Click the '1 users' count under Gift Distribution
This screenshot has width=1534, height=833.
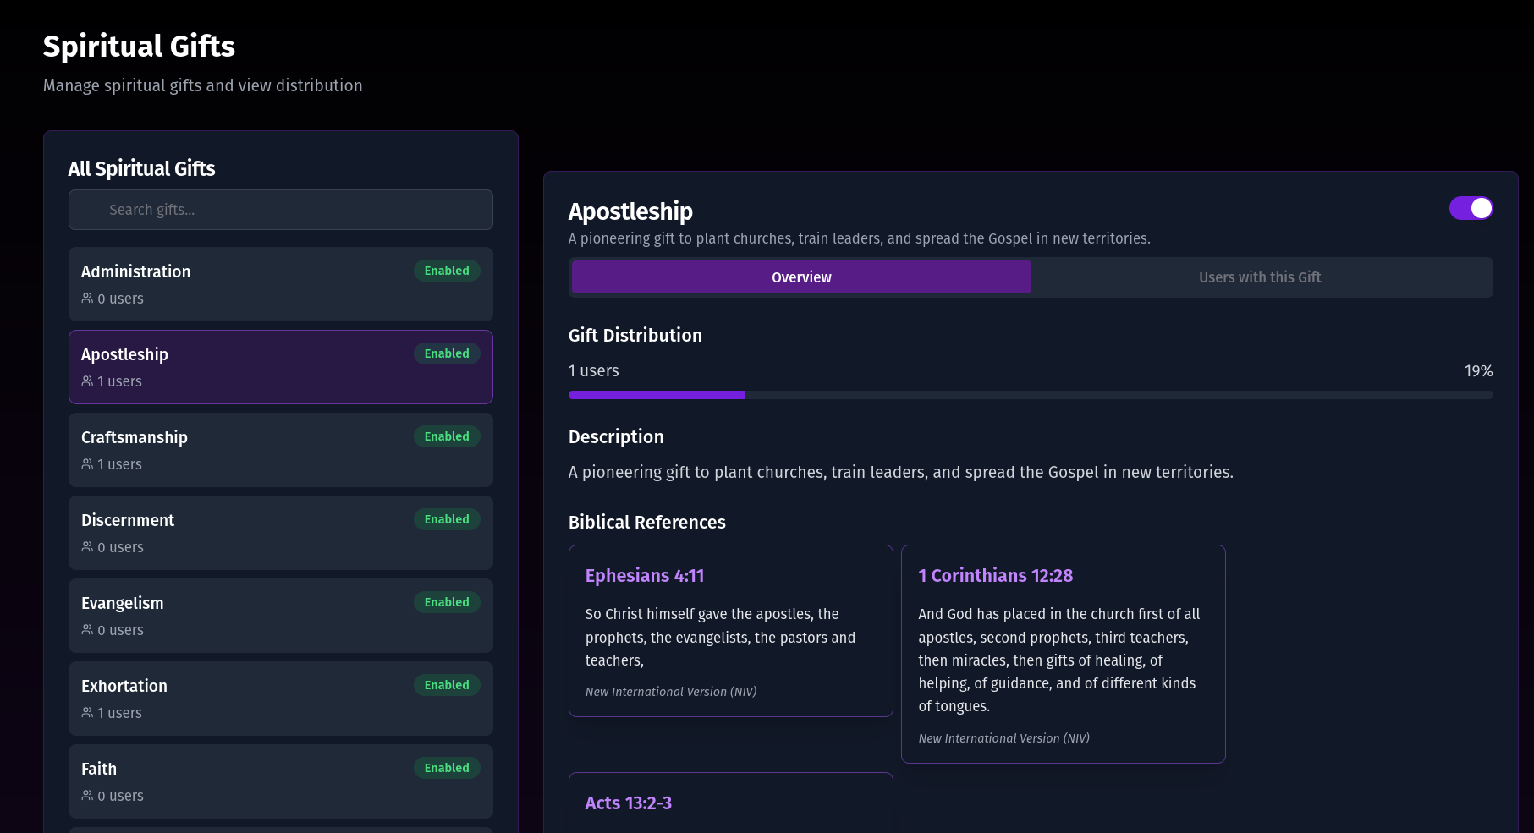tap(594, 371)
